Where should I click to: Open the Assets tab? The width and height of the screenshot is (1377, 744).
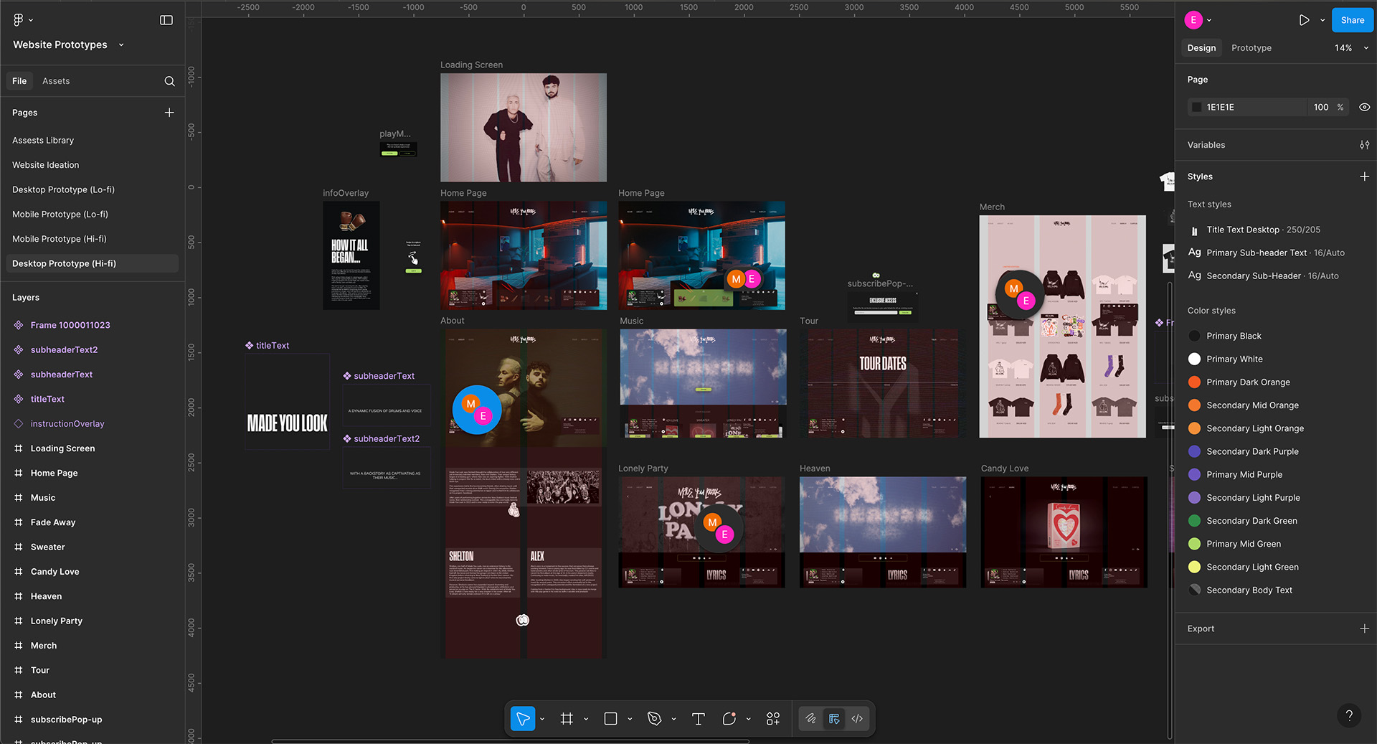[55, 81]
